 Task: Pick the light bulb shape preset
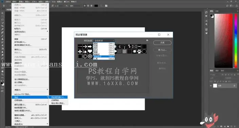click(124, 47)
